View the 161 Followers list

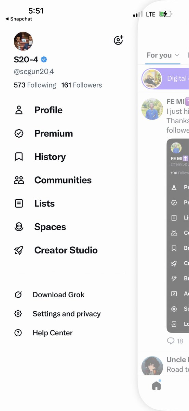[82, 85]
